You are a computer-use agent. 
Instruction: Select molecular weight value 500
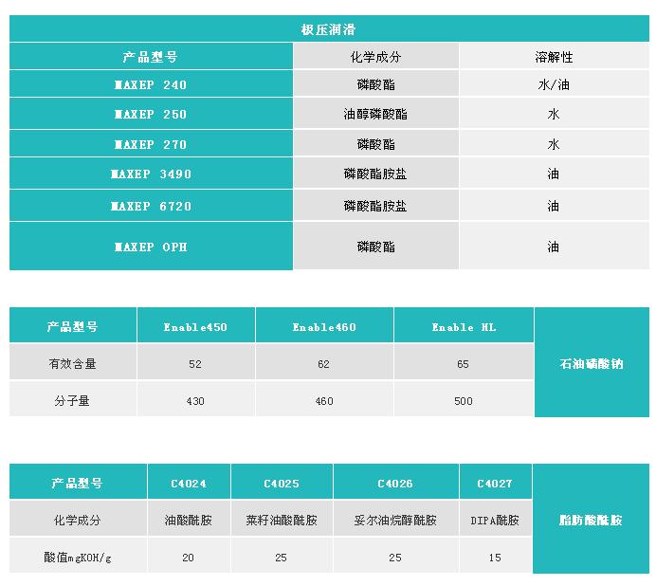click(x=464, y=400)
